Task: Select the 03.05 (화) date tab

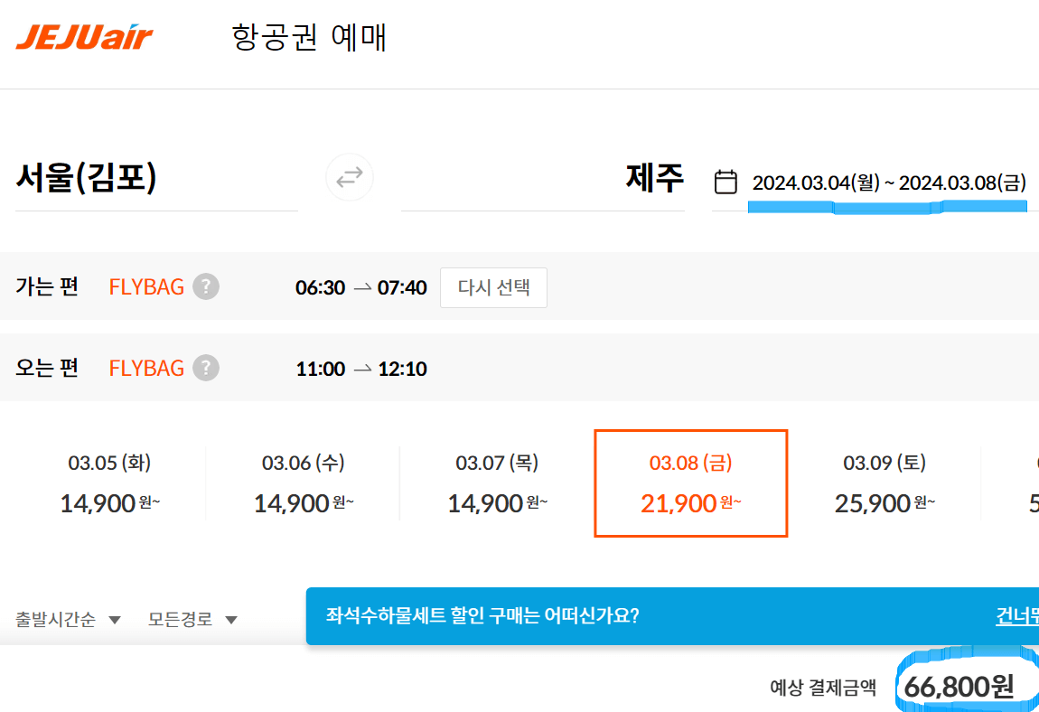Action: pos(108,483)
